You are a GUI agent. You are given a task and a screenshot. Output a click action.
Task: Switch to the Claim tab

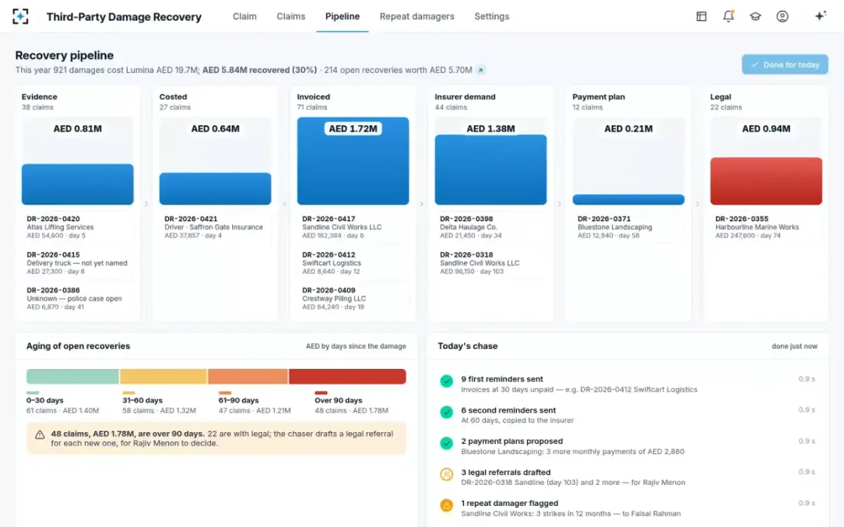click(x=245, y=16)
